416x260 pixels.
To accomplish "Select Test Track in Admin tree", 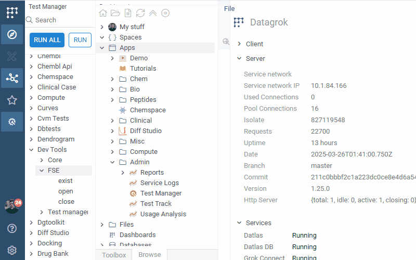I will (155, 204).
